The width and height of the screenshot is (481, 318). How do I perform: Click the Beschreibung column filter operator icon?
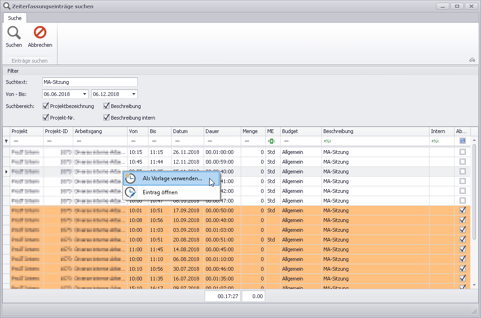327,141
